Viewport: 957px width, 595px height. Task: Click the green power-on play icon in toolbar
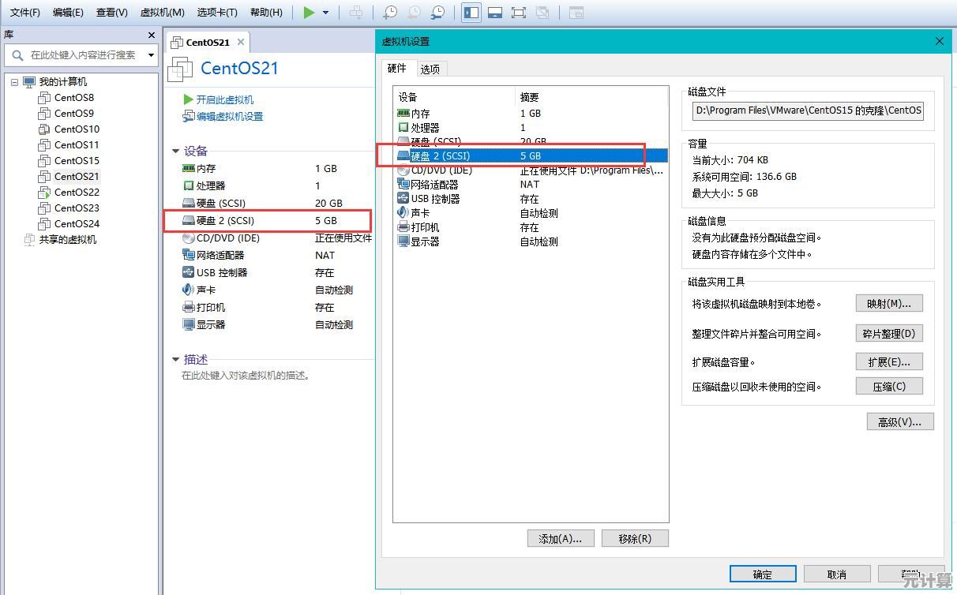[x=309, y=13]
